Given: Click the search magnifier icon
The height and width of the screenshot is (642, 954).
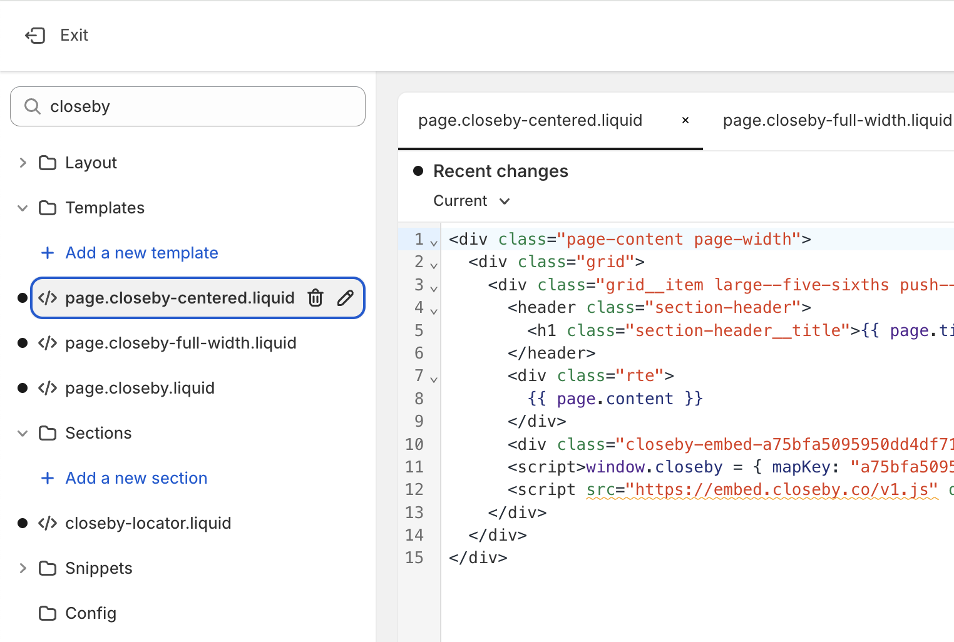Looking at the screenshot, I should pyautogui.click(x=33, y=106).
